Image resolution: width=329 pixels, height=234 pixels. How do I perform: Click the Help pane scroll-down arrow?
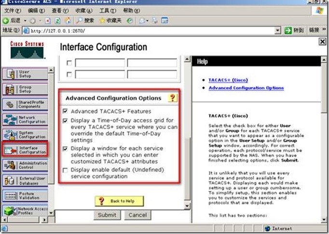click(x=324, y=219)
